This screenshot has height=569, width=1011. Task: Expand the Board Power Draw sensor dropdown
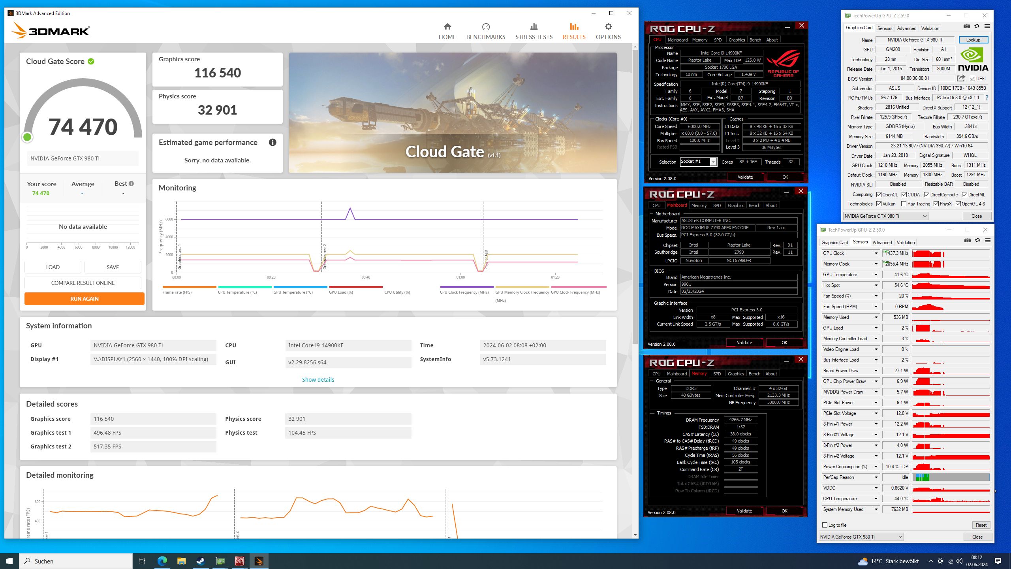click(x=876, y=371)
